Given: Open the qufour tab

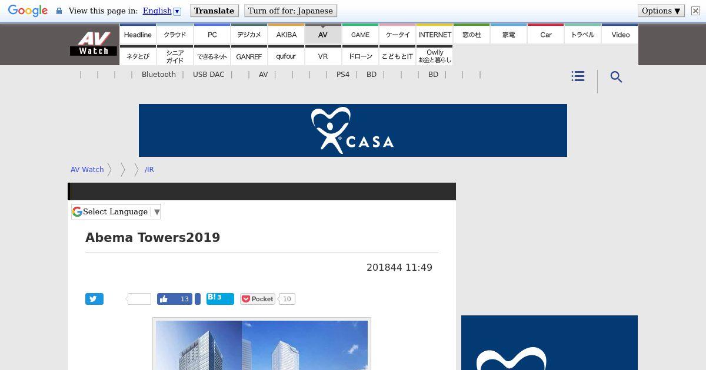Looking at the screenshot, I should pos(287,56).
